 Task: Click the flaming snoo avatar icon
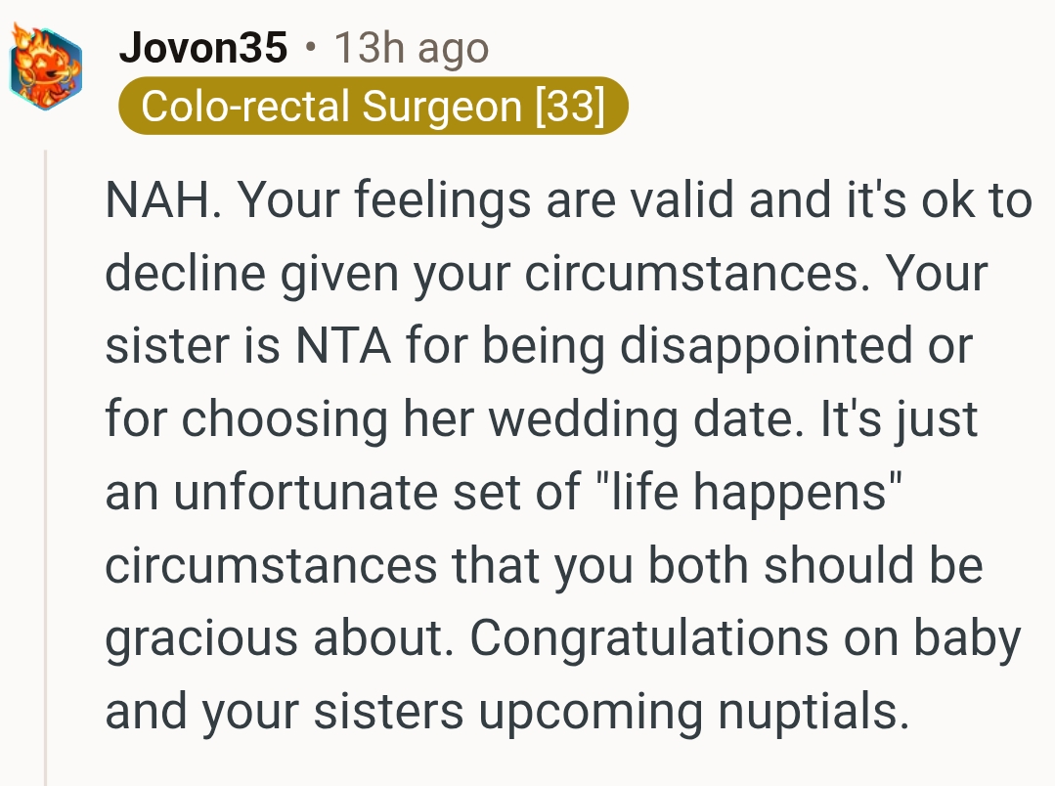(46, 64)
